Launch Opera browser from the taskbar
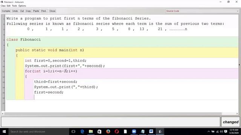Viewport: 241px width, 135px height. coord(117,132)
